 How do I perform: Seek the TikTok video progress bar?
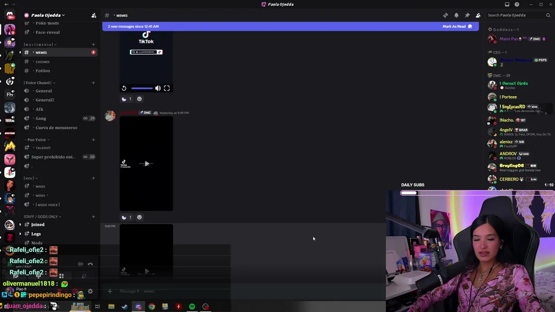(142, 88)
